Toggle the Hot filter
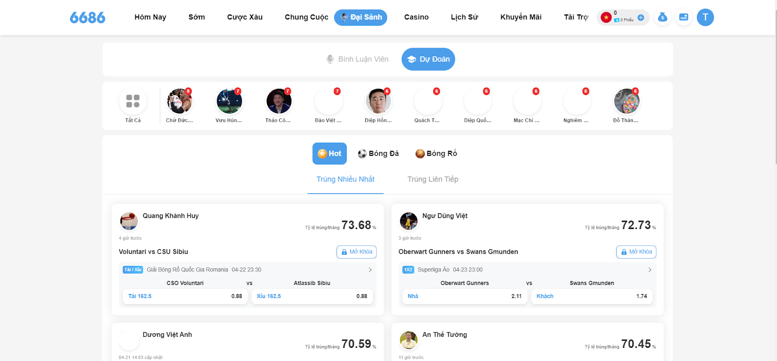Screen dimensions: 777x361 [x=329, y=153]
